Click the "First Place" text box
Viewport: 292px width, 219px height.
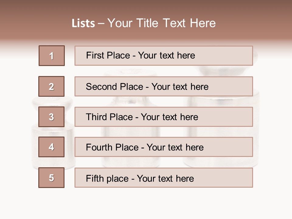[x=164, y=56]
